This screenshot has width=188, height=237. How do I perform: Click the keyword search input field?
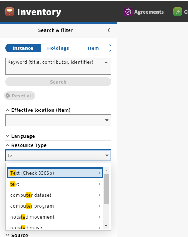tap(58, 70)
